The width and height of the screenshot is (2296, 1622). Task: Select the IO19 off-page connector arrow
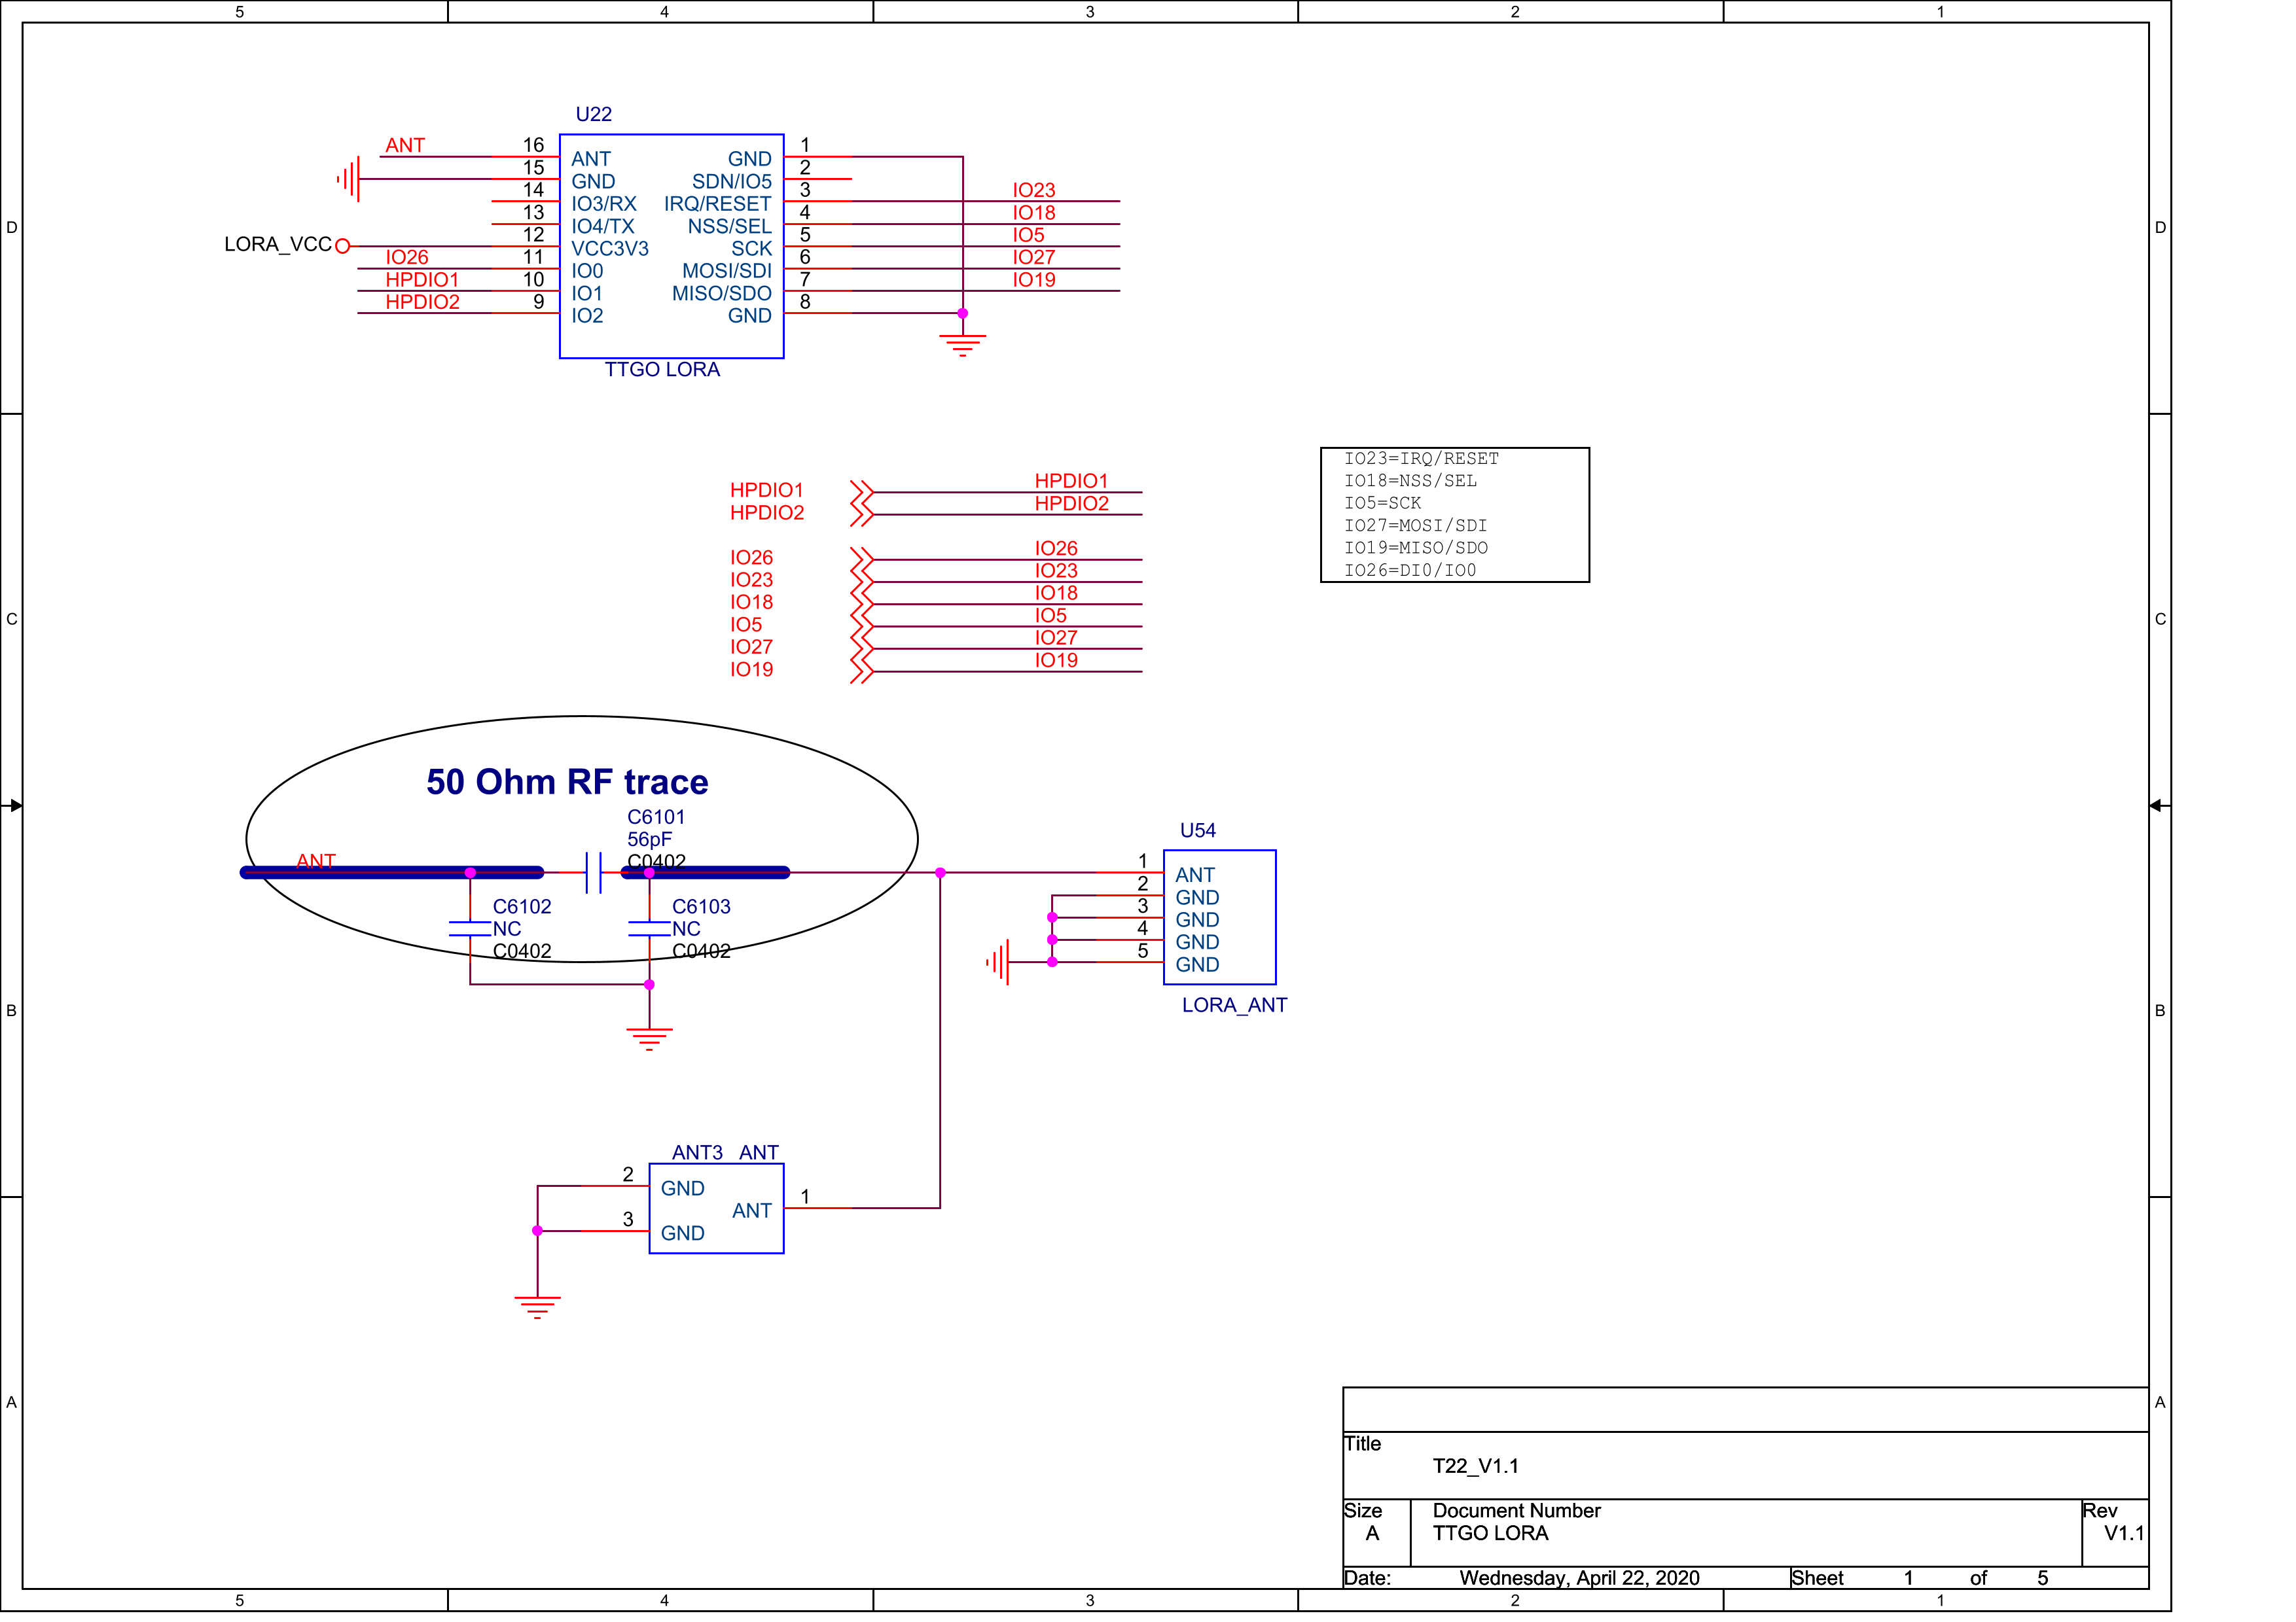click(862, 671)
